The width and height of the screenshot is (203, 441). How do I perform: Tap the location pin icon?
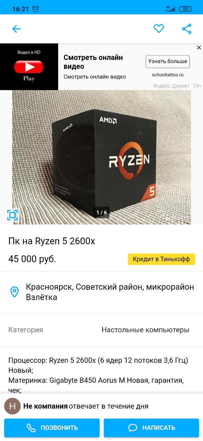click(x=14, y=292)
